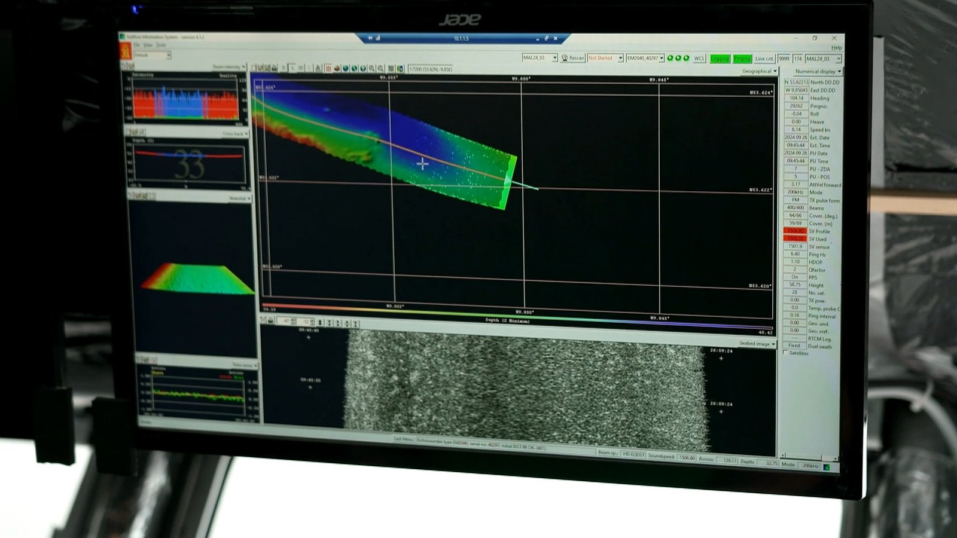
Task: Click the WCL button
Action: [699, 59]
